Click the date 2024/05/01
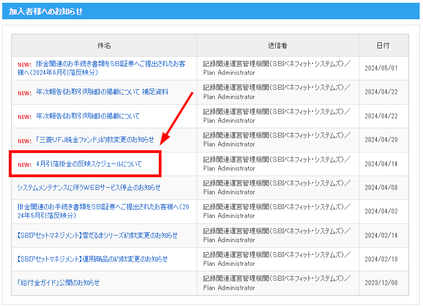423x306 pixels. (x=381, y=68)
